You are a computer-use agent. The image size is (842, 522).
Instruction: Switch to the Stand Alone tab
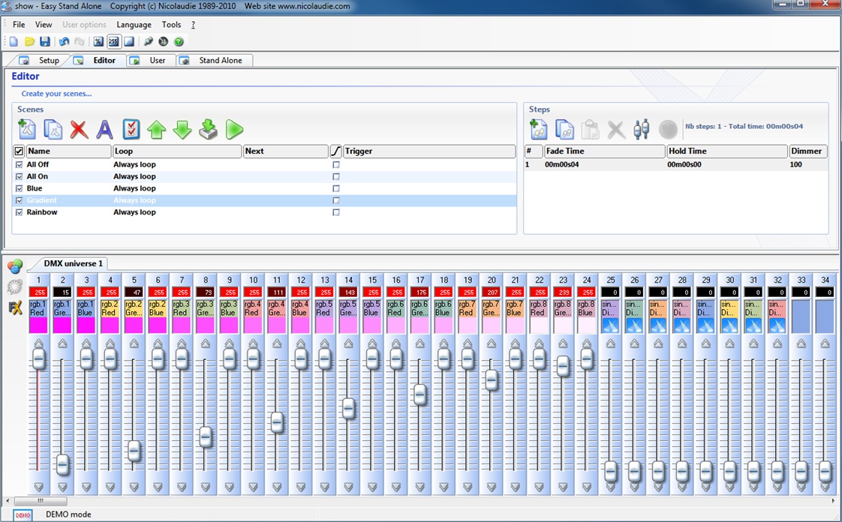point(220,61)
